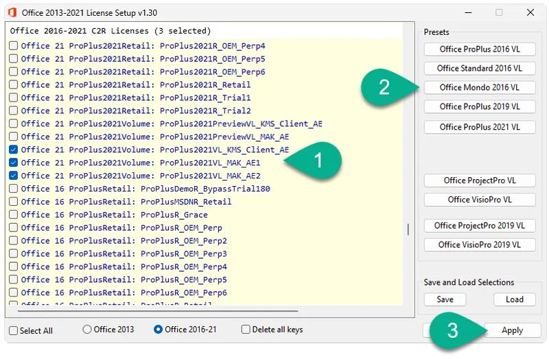Image resolution: width=549 pixels, height=359 pixels.
Task: Select the Office 2013 radio button
Action: tap(87, 329)
